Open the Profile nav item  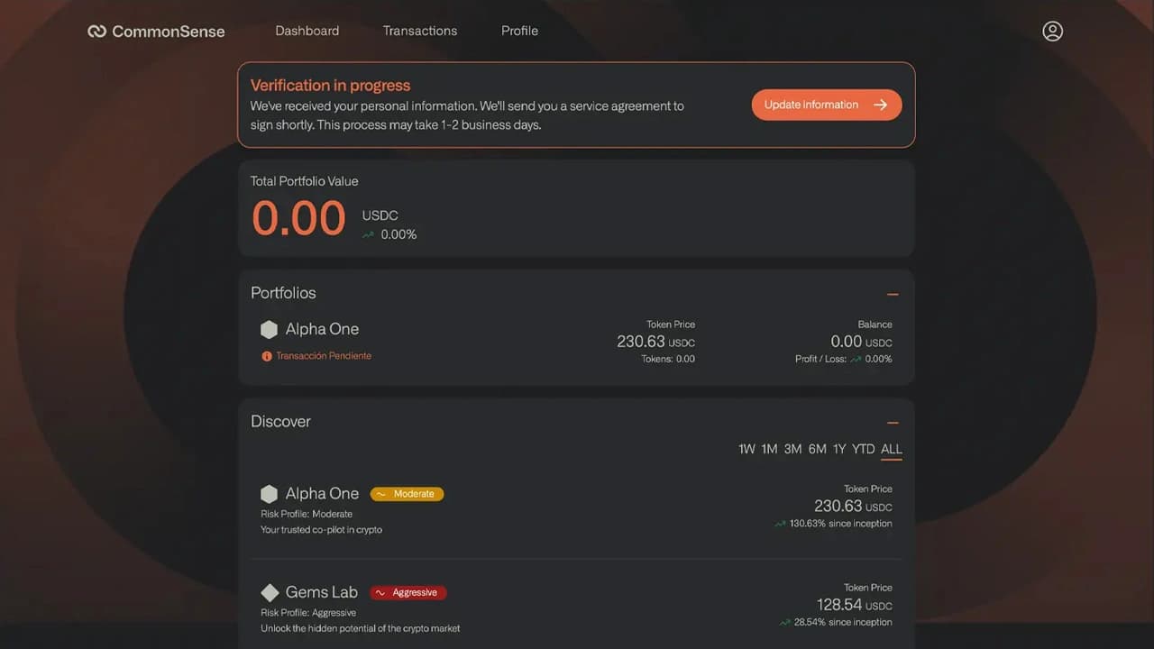pos(519,31)
